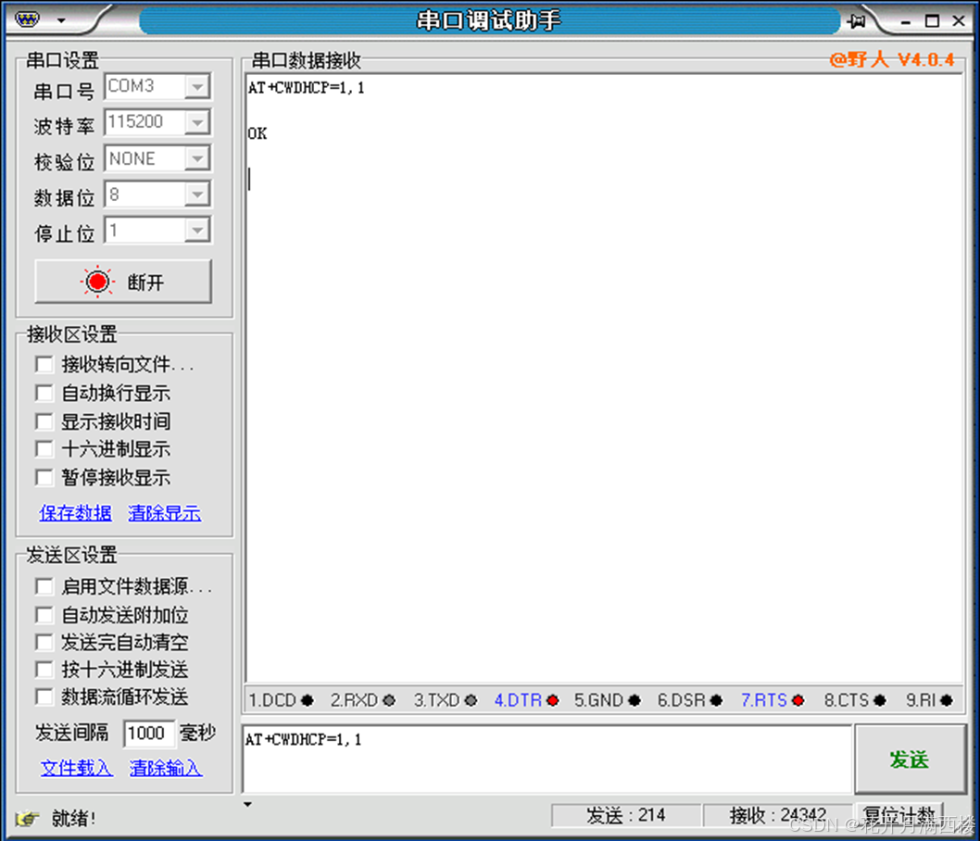Open the app logo menu icon
980x841 pixels.
pyautogui.click(x=28, y=20)
